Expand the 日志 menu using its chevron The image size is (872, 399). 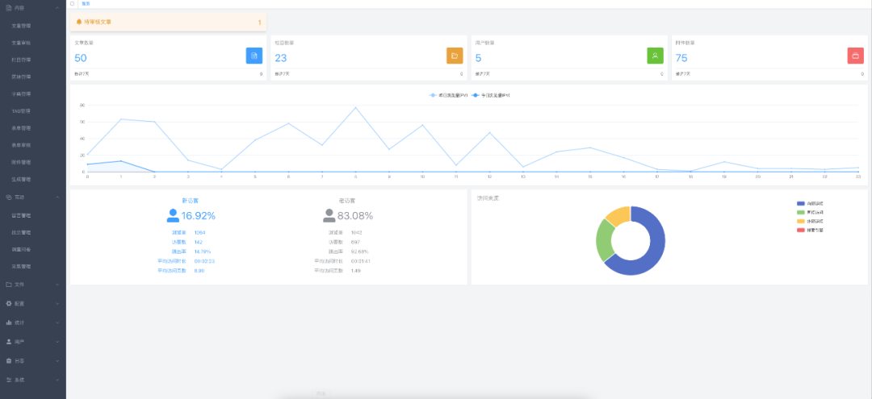coord(58,360)
